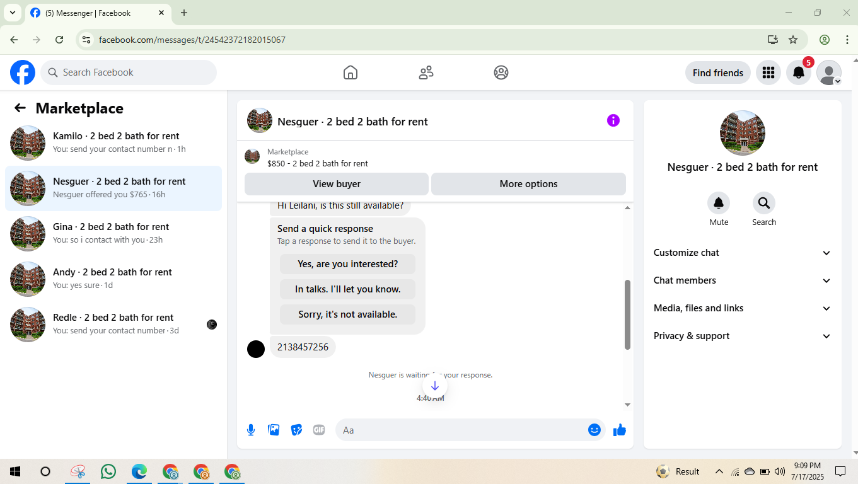Expand the Privacy & support section
Viewport: 858px width, 484px height.
click(x=743, y=336)
